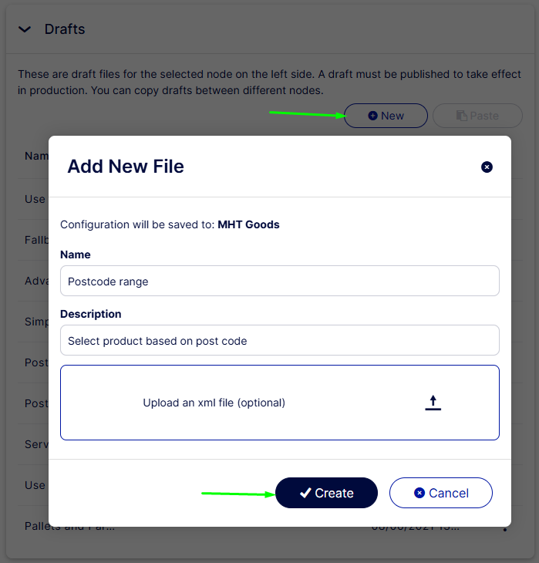Click the bold 'MHT Goods' node name
Viewport: 539px width, 563px height.
[248, 224]
